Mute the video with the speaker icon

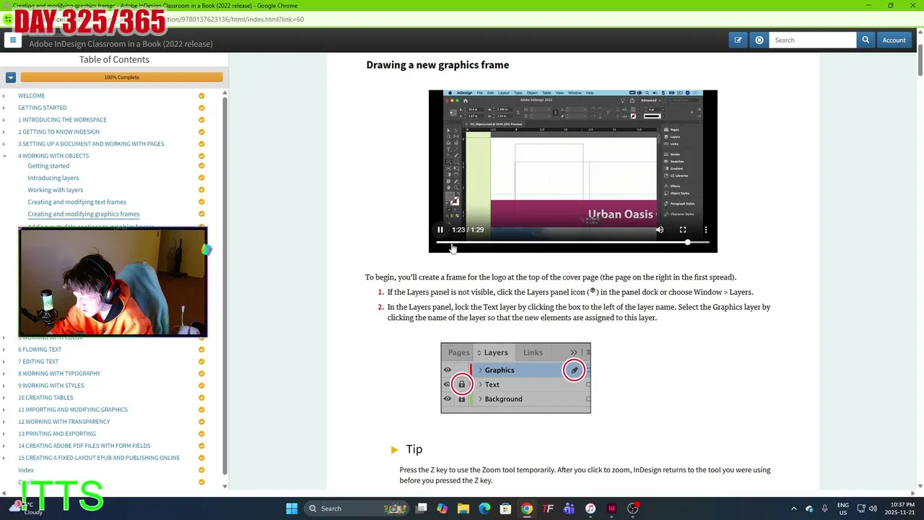pyautogui.click(x=659, y=230)
